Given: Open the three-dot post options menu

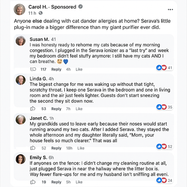Looking at the screenshot, I should tap(170, 9).
